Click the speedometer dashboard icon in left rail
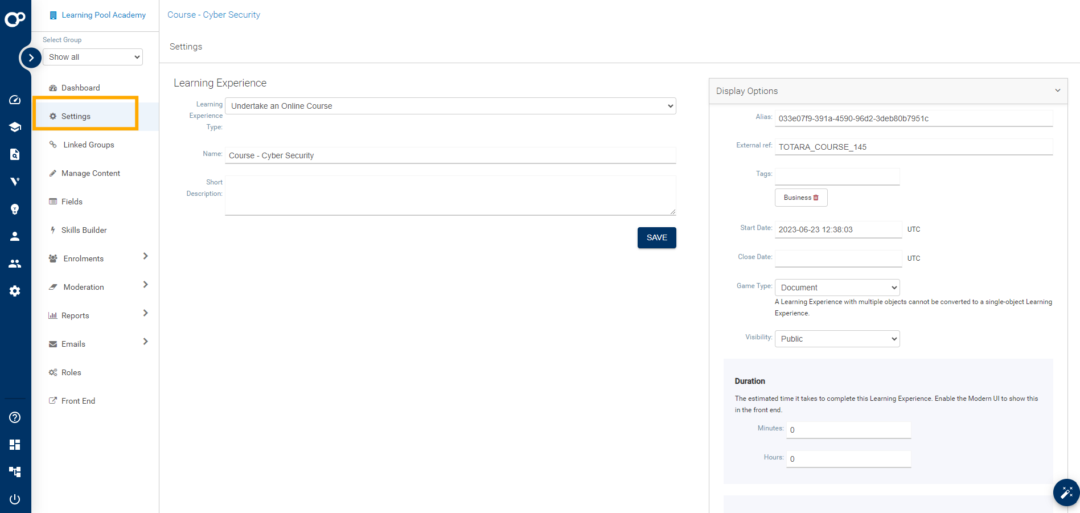The height and width of the screenshot is (513, 1080). pyautogui.click(x=15, y=100)
